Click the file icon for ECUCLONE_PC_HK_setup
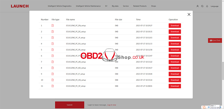Viewport: 224px width, 109px height. click(x=53, y=80)
